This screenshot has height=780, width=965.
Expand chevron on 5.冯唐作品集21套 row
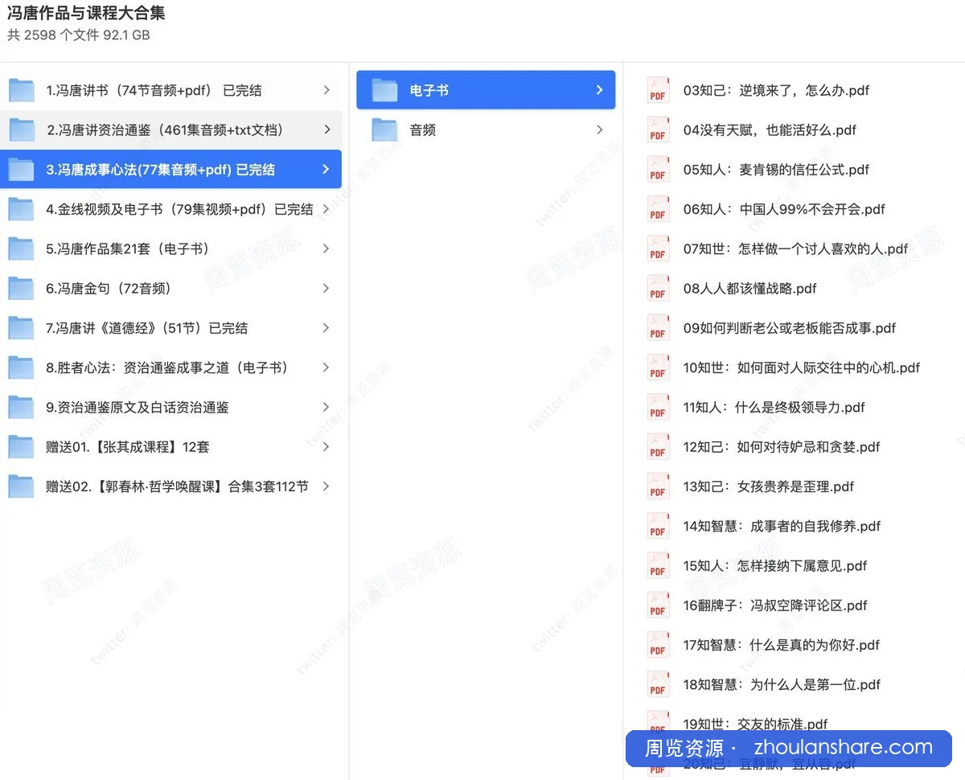click(326, 248)
